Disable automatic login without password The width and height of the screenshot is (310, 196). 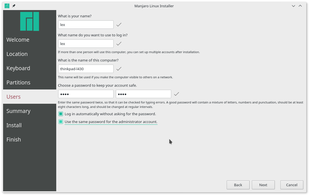(x=61, y=114)
